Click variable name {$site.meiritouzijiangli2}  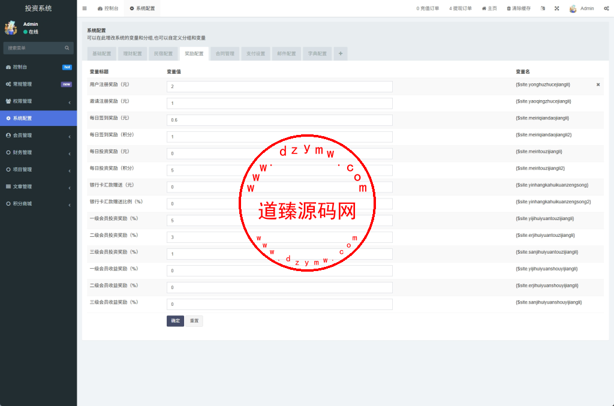click(x=540, y=169)
